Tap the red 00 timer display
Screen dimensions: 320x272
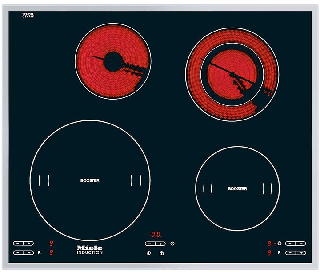(x=156, y=235)
